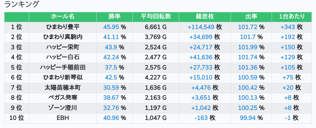Sort by the 1台あたり column header
Viewport: 316px width, 128px height.
click(x=292, y=17)
